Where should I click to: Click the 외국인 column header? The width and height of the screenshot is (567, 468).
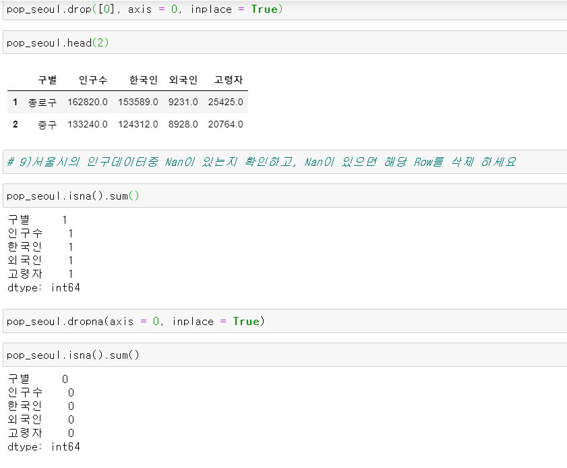click(183, 80)
